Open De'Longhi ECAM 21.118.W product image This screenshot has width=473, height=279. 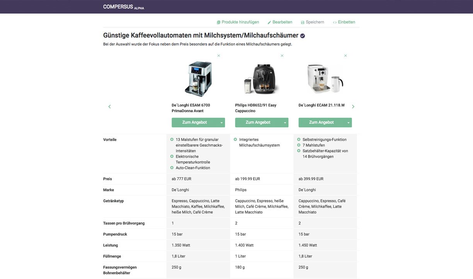(325, 79)
